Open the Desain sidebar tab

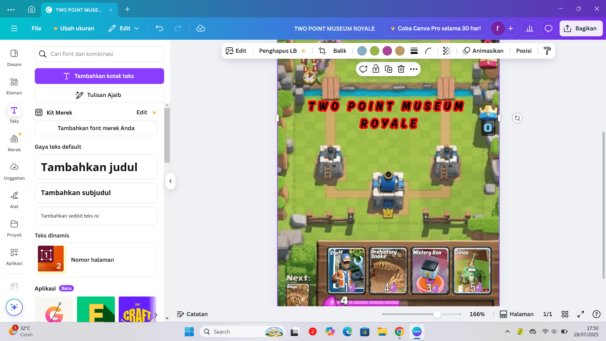tap(14, 58)
